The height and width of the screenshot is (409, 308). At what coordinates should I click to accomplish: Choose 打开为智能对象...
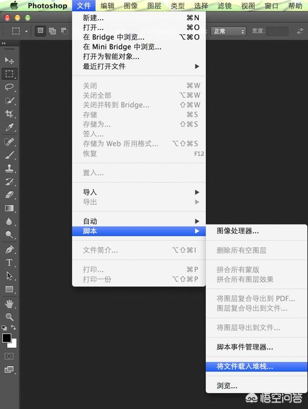[x=139, y=56]
